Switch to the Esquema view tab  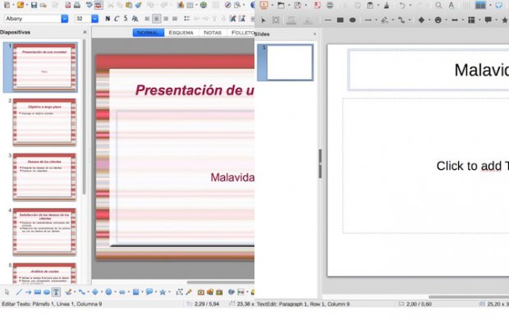(x=181, y=33)
